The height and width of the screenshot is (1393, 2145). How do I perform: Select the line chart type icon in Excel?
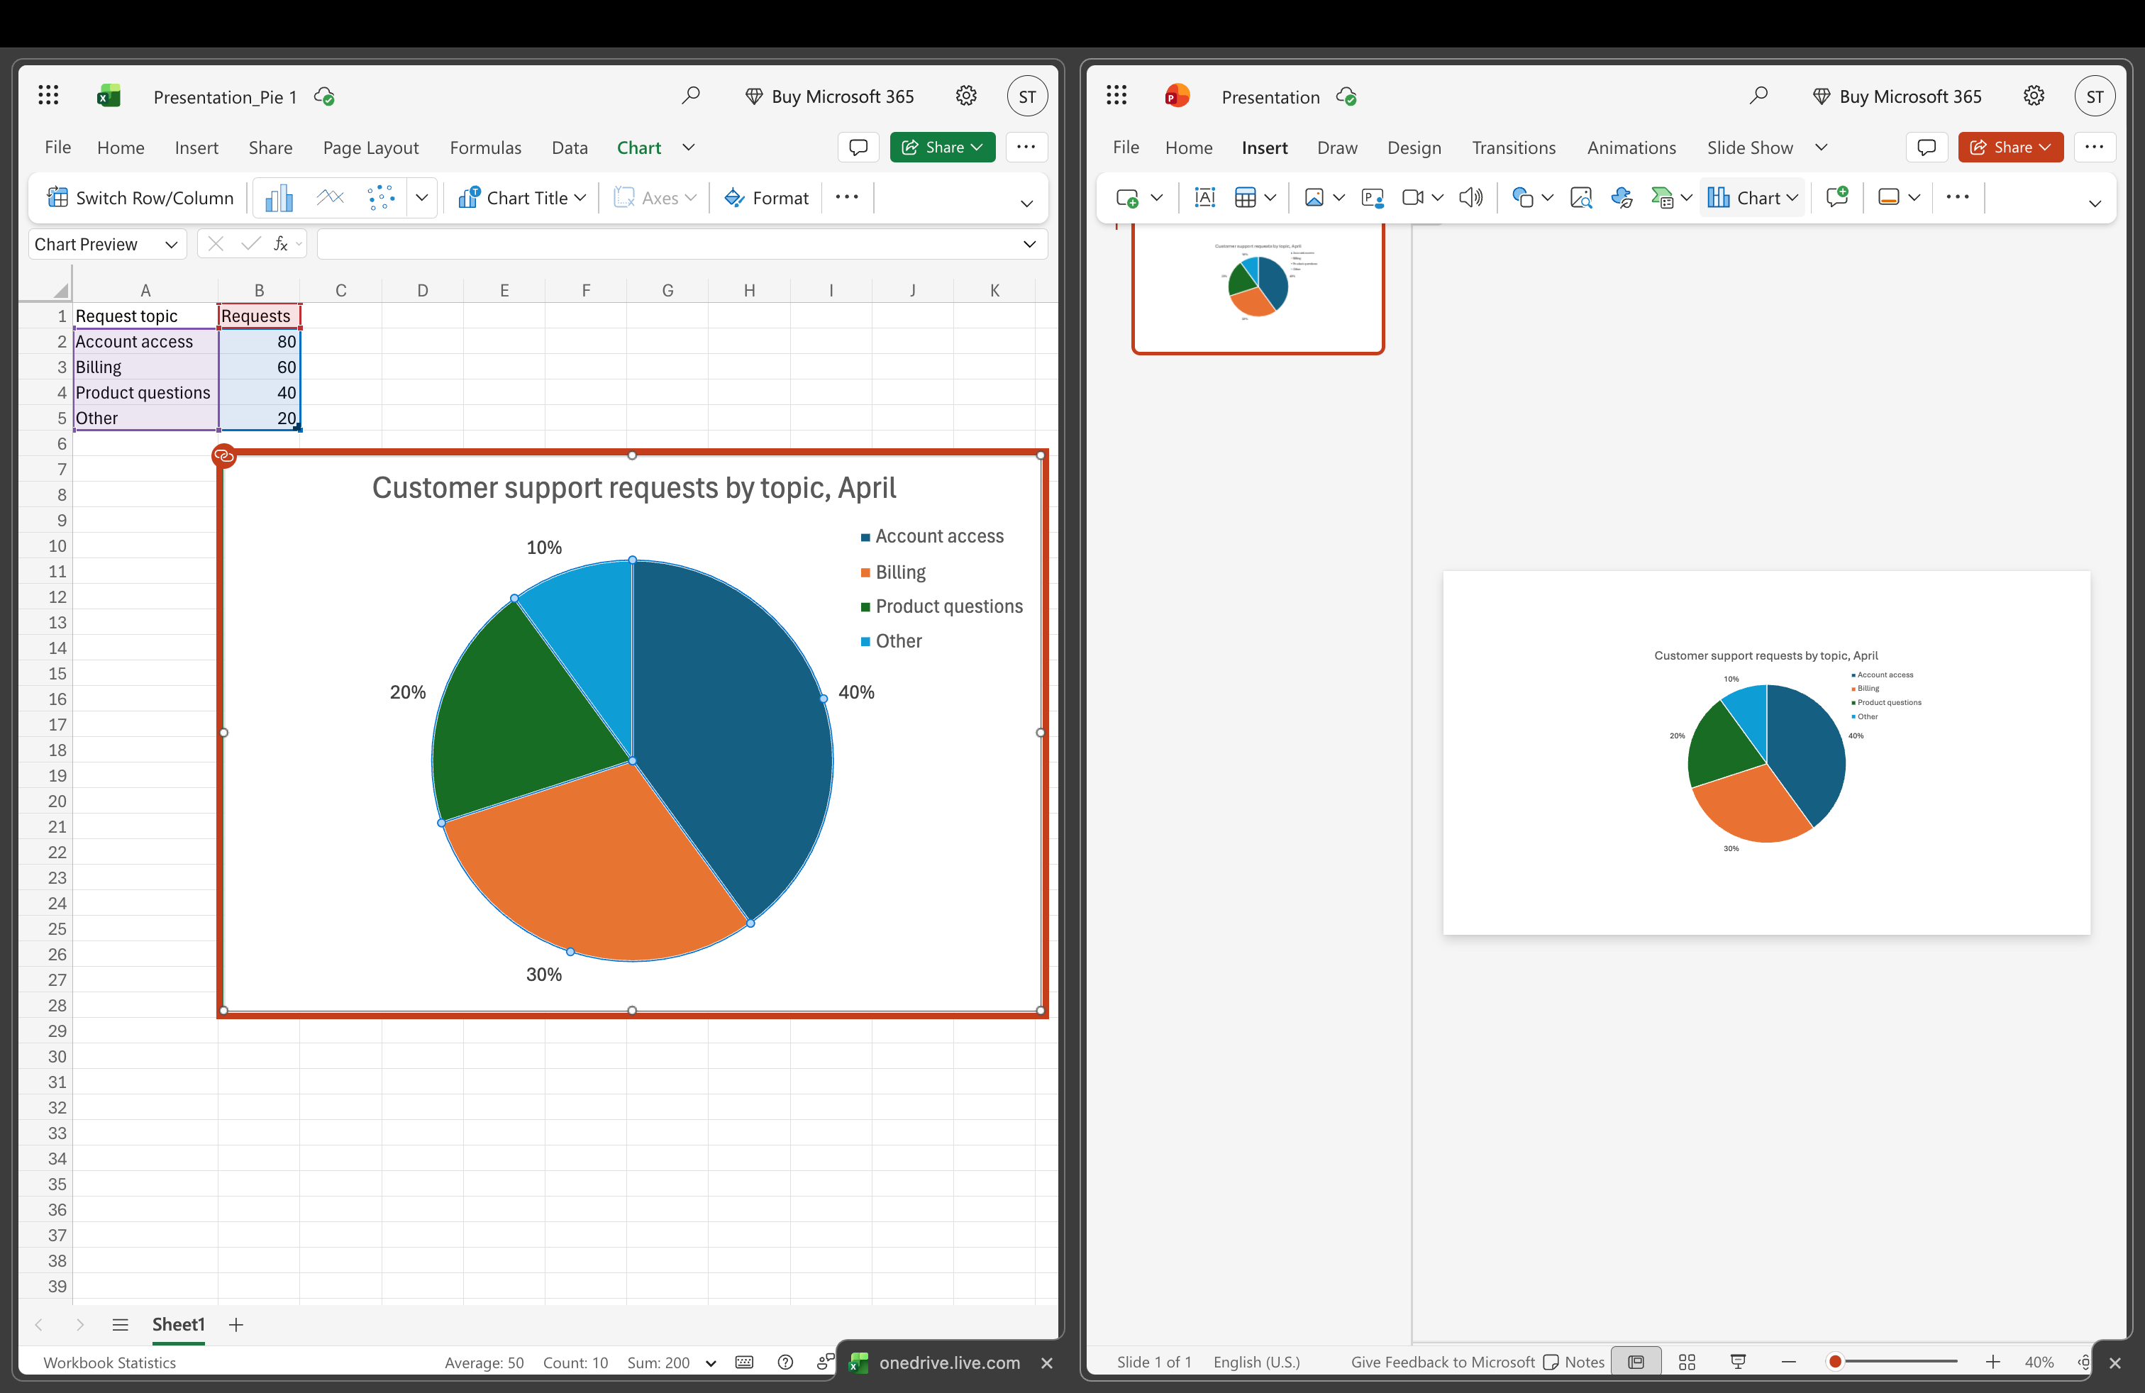[x=330, y=197]
